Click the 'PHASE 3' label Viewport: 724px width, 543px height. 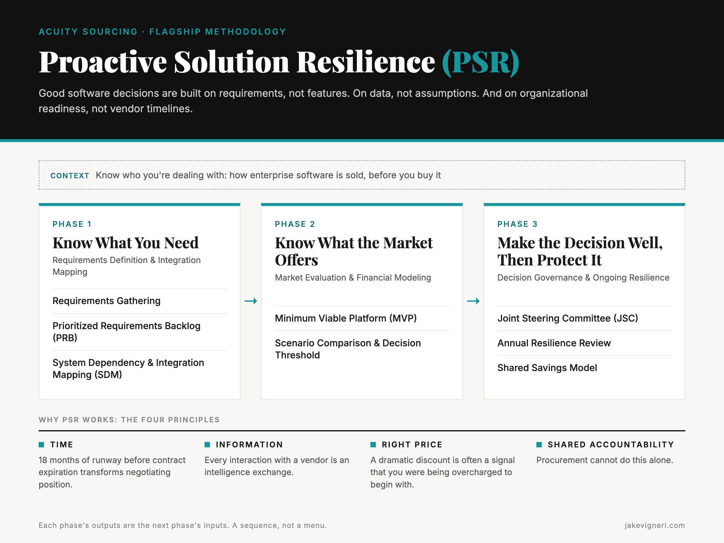pos(517,224)
